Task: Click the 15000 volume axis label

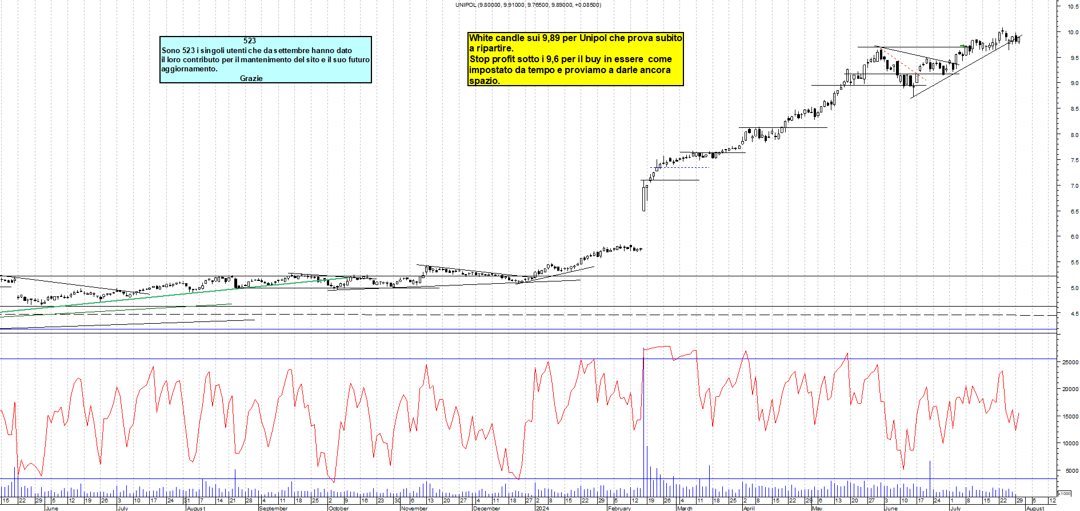Action: pos(1070,416)
